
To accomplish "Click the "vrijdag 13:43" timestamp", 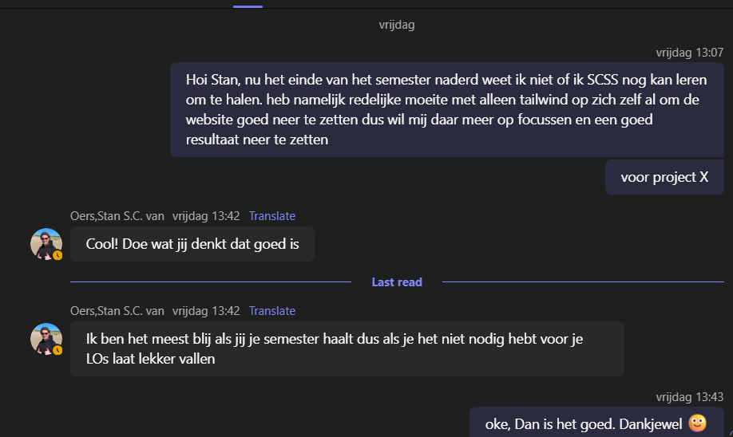I will [x=689, y=397].
